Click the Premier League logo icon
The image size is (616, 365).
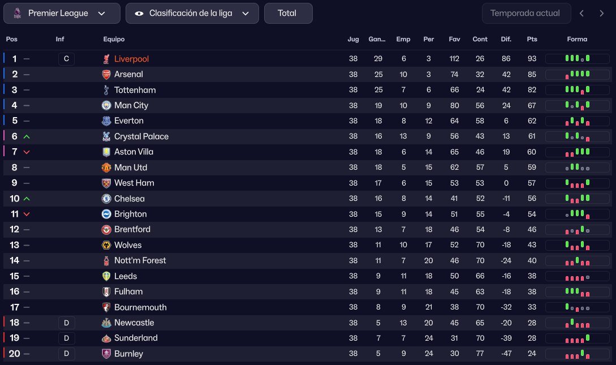pyautogui.click(x=18, y=13)
